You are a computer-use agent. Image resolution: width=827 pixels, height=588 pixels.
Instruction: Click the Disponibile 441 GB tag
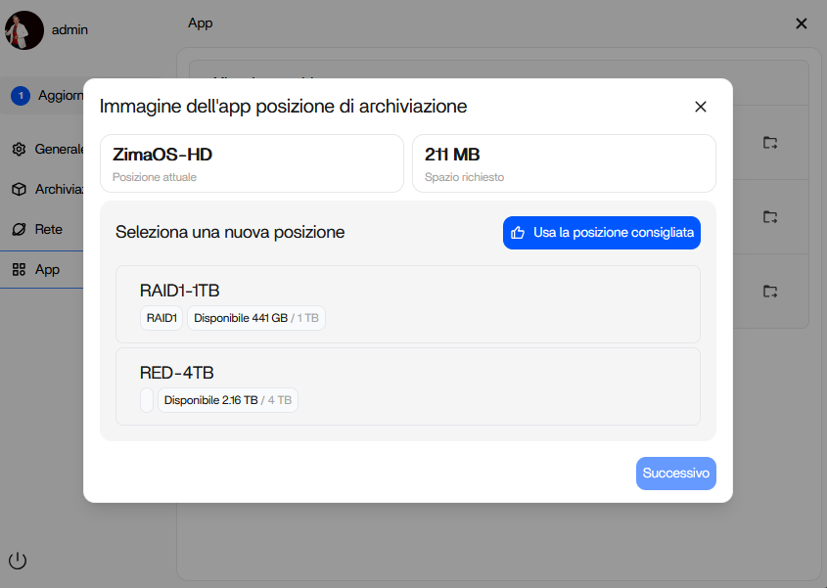click(255, 318)
